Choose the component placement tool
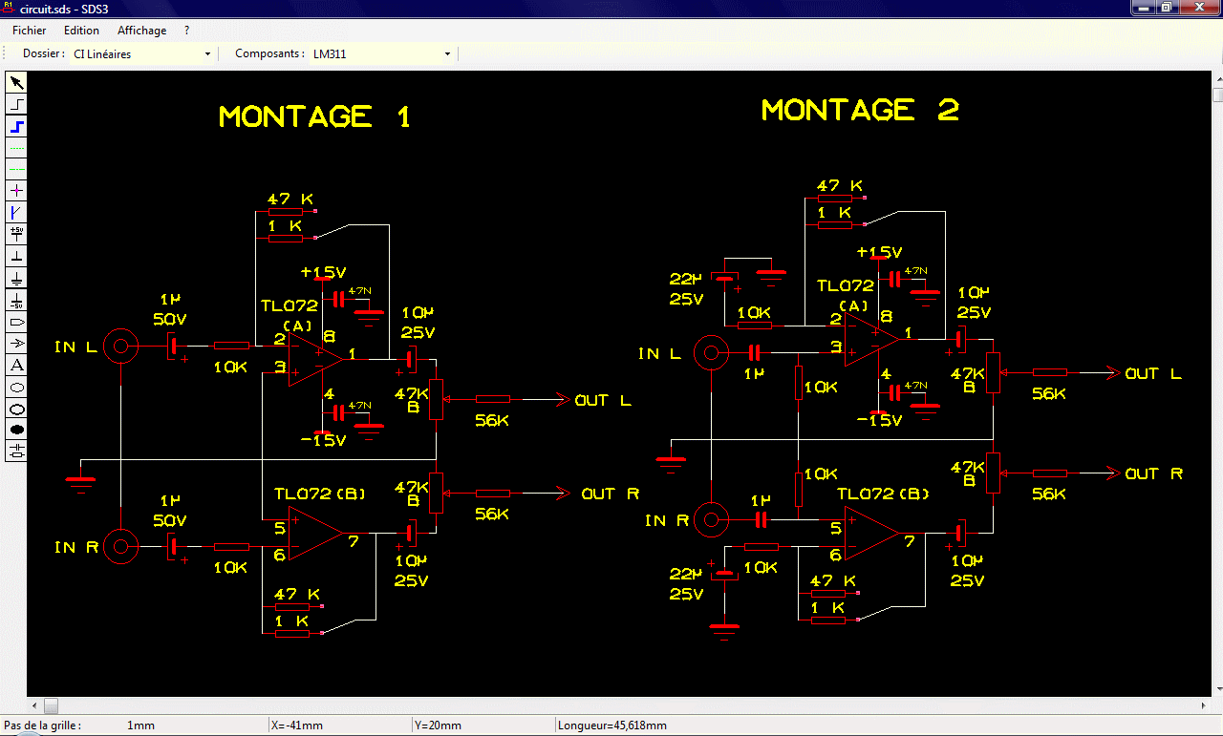1223x736 pixels. pos(16,452)
